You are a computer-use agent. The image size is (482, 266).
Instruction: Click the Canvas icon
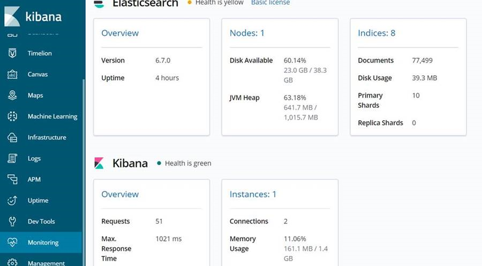click(x=12, y=74)
